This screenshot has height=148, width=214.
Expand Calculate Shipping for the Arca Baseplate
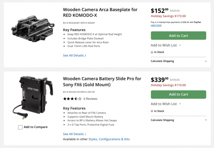coord(178,61)
